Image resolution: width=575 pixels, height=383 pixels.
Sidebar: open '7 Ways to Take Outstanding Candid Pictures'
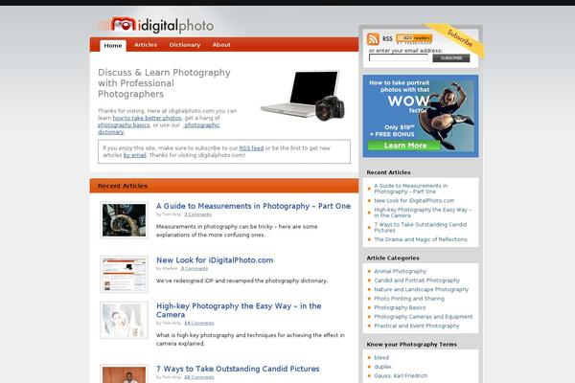[x=421, y=227]
